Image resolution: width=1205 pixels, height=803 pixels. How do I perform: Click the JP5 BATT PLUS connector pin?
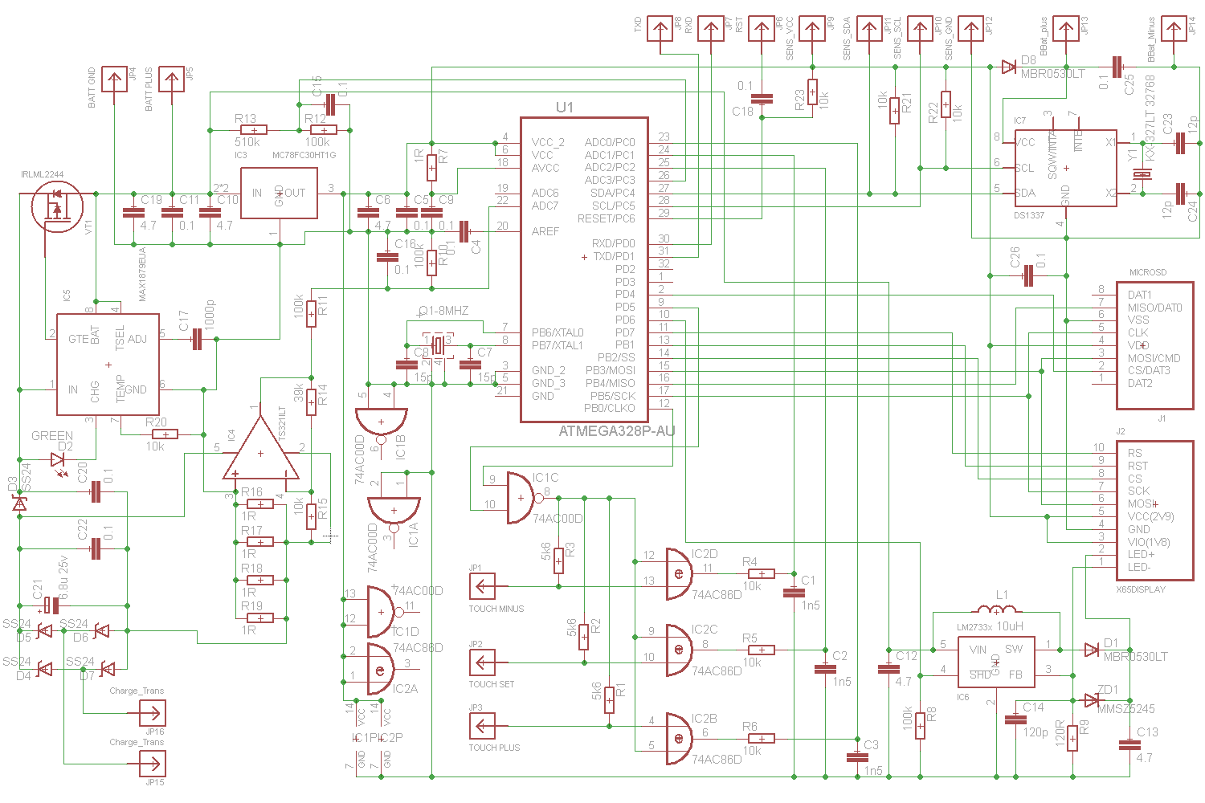point(171,79)
